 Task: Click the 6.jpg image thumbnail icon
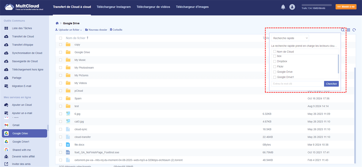(x=68, y=114)
